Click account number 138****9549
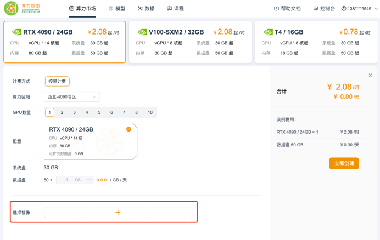 click(x=359, y=9)
